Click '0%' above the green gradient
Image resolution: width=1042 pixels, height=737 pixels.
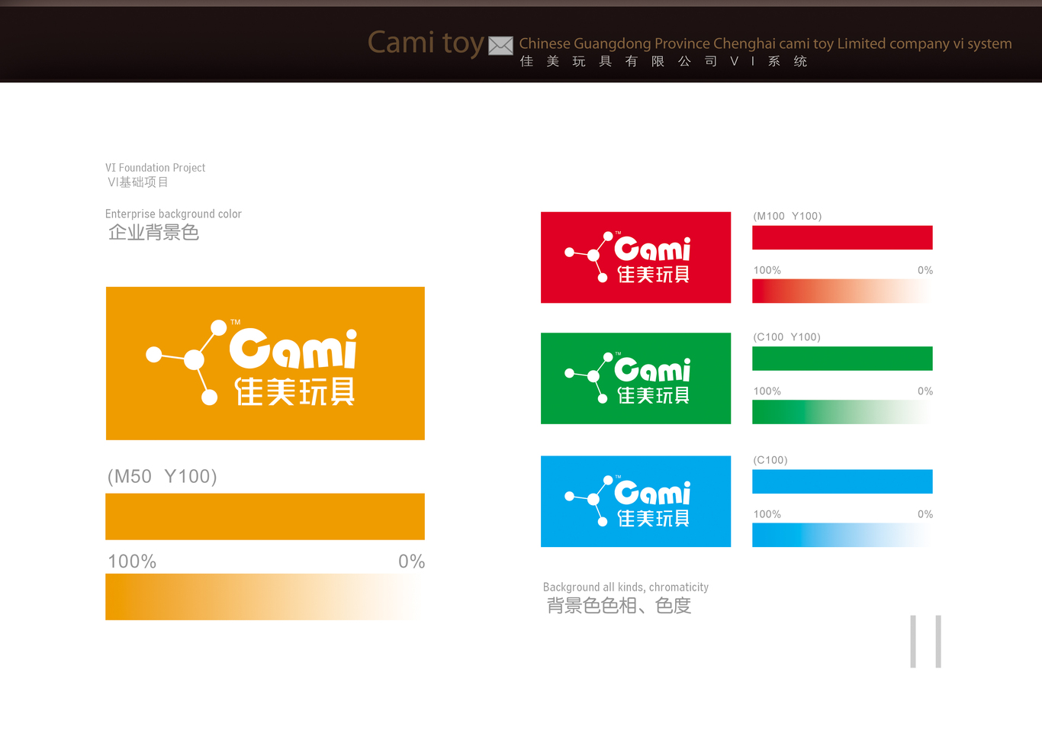tap(925, 391)
